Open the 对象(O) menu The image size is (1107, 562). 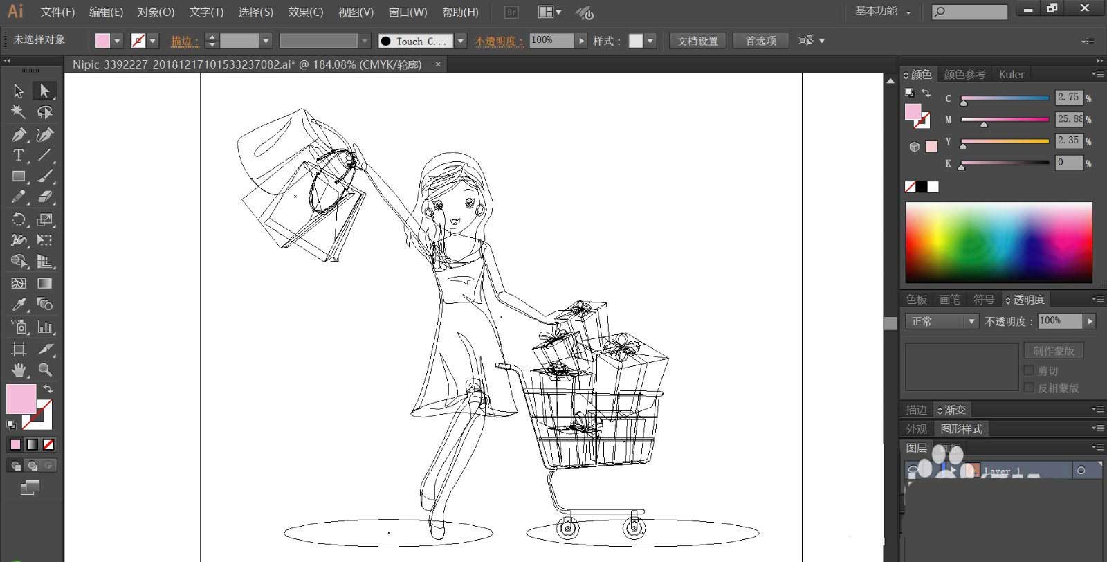click(156, 12)
